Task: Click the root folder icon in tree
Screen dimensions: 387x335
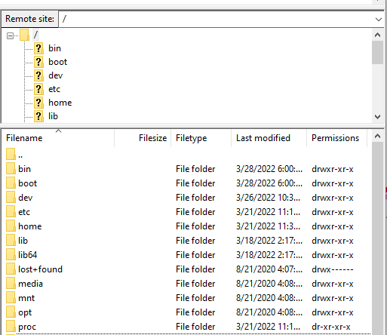Action: (x=25, y=35)
